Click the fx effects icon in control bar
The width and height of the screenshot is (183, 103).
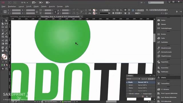tap(121, 10)
